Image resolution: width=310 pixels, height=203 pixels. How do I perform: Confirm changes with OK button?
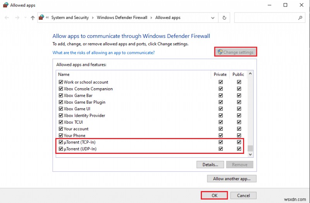click(214, 196)
